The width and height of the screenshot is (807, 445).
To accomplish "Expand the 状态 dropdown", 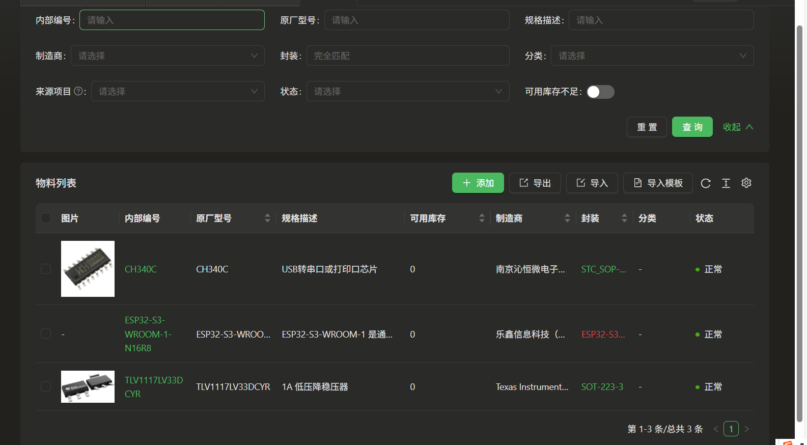I will [x=407, y=92].
